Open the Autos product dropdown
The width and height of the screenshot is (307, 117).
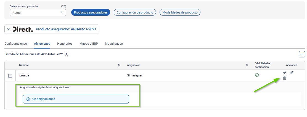[38, 12]
